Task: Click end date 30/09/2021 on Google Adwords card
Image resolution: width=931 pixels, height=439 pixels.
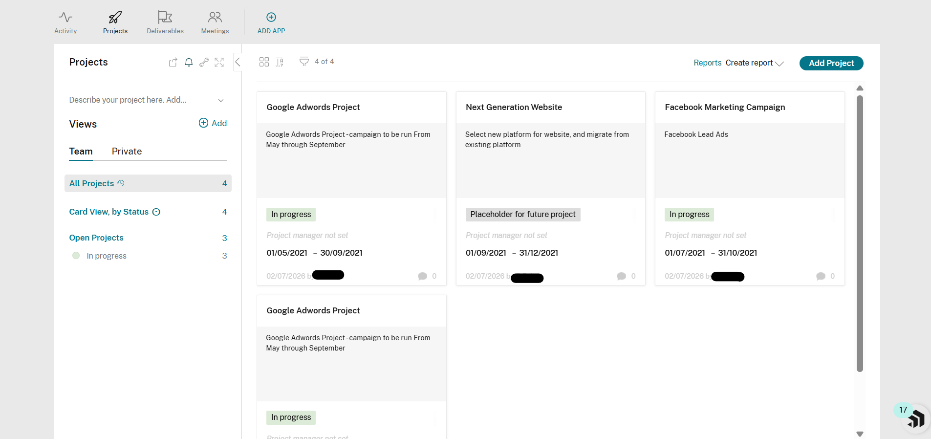Action: point(341,253)
